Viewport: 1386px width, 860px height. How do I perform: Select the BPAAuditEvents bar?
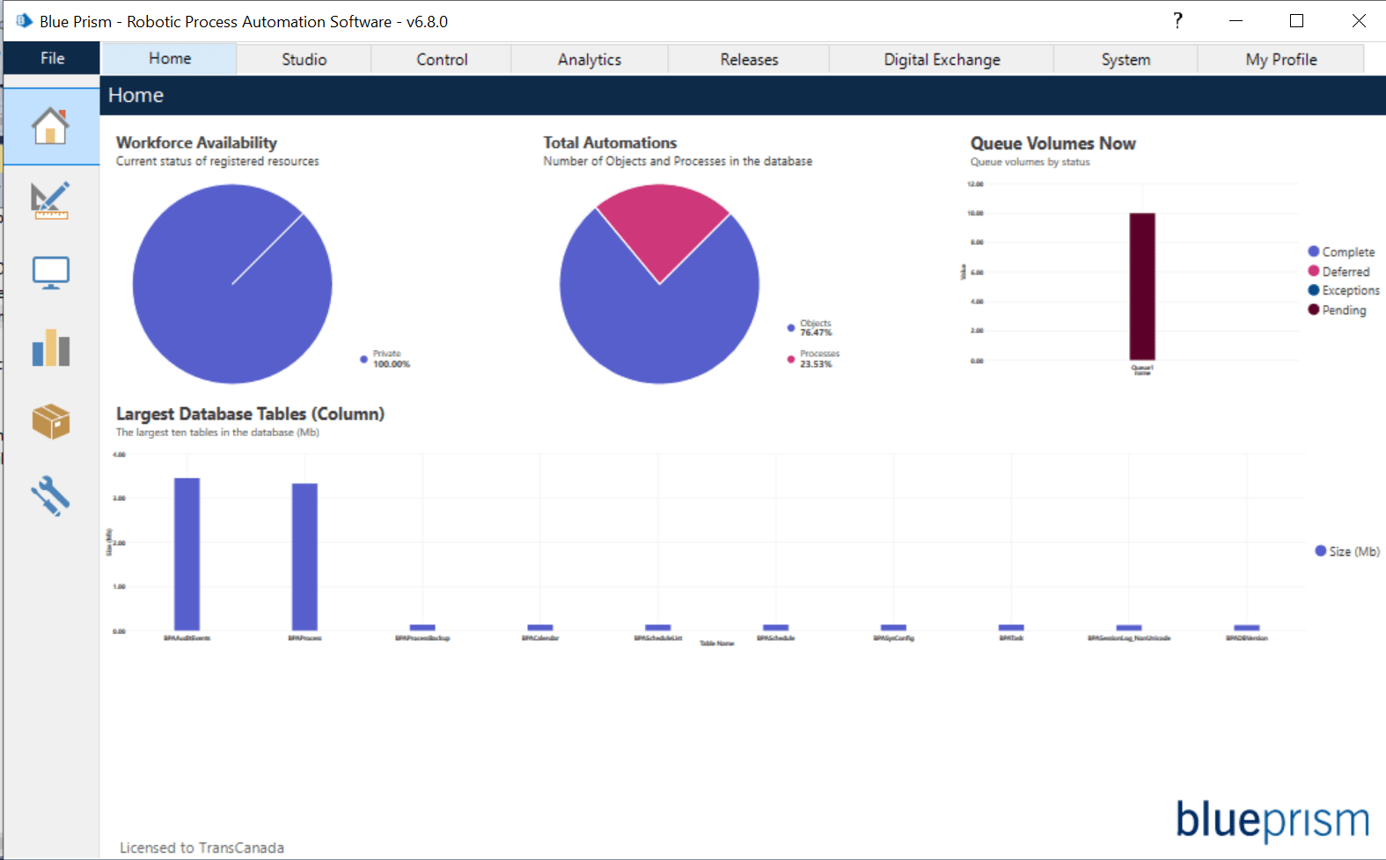point(187,554)
